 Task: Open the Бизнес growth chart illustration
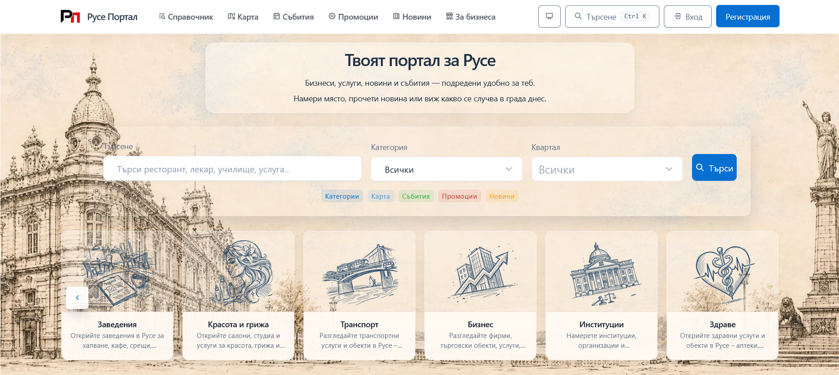coord(481,271)
